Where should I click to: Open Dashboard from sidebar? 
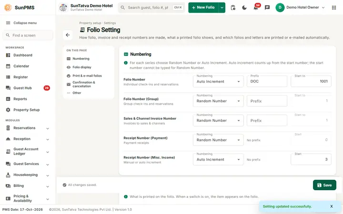(23, 55)
